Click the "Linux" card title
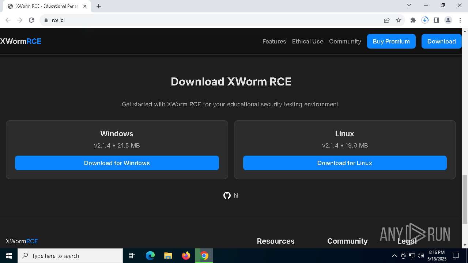Image resolution: width=468 pixels, height=263 pixels. [x=345, y=134]
